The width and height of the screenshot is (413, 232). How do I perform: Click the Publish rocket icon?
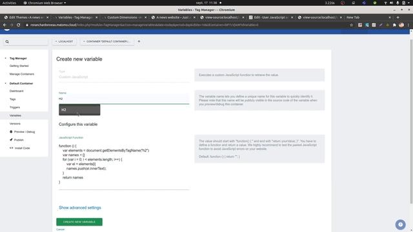(11, 140)
